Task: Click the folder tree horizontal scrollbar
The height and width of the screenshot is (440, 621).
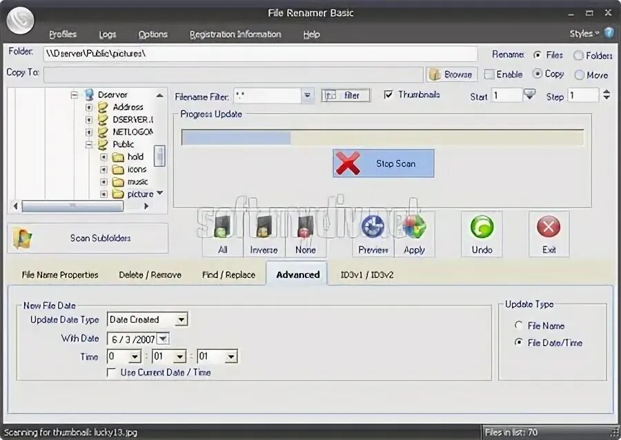Action: click(x=72, y=206)
